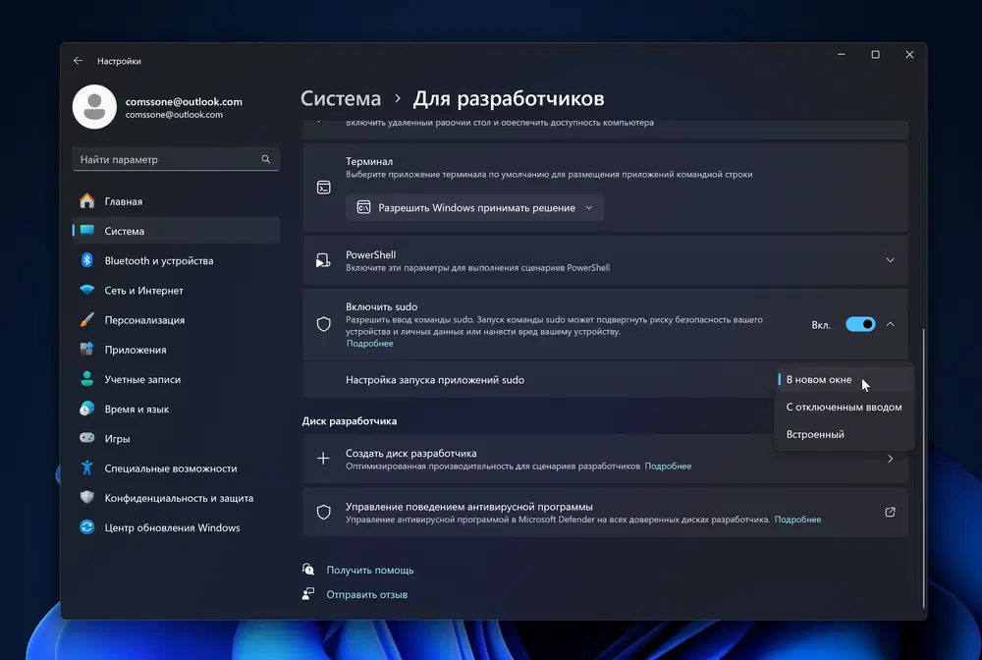Select Встроенный option
Viewport: 982px width, 660px height.
(x=844, y=434)
